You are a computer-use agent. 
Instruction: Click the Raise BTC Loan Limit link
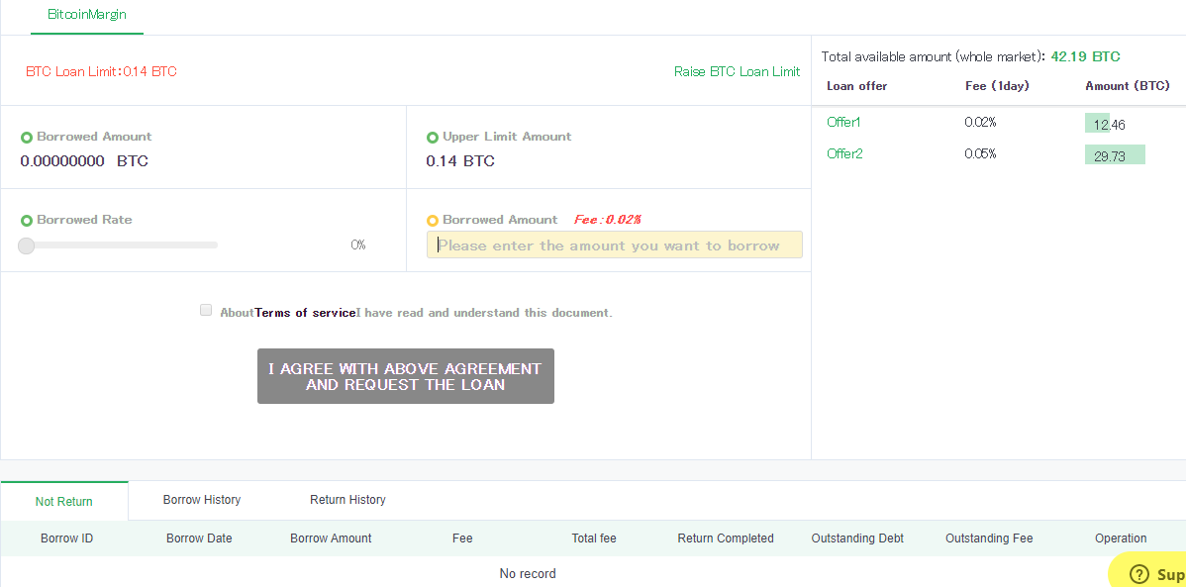click(x=737, y=72)
